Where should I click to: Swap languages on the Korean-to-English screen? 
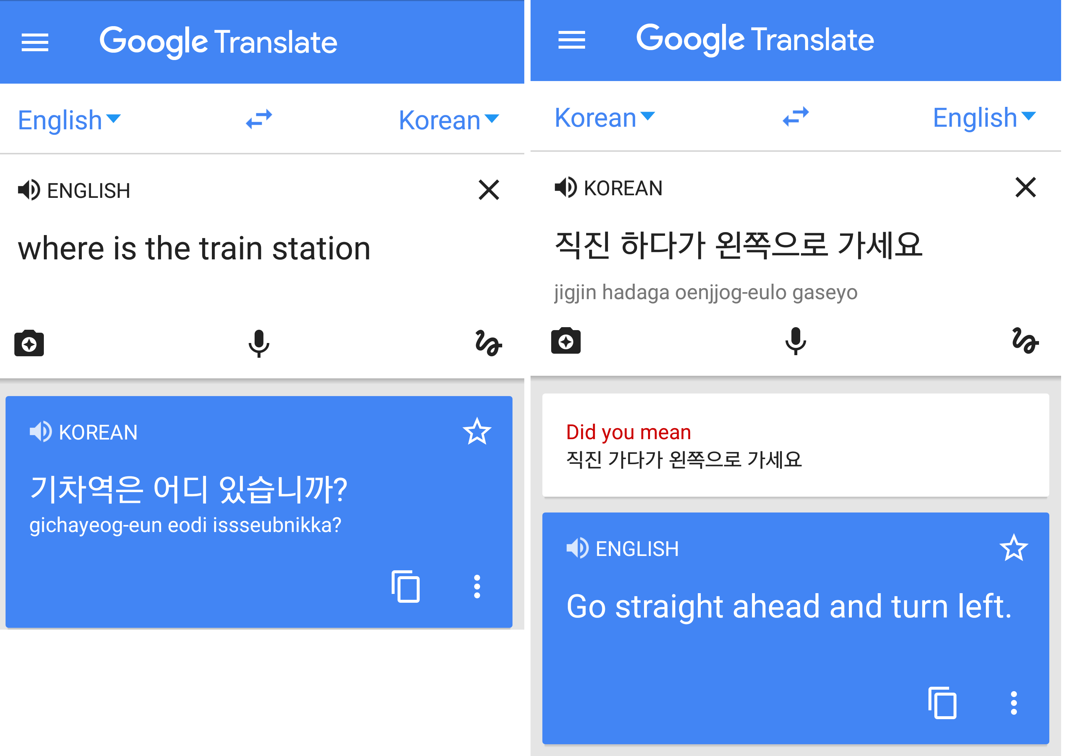pos(795,117)
